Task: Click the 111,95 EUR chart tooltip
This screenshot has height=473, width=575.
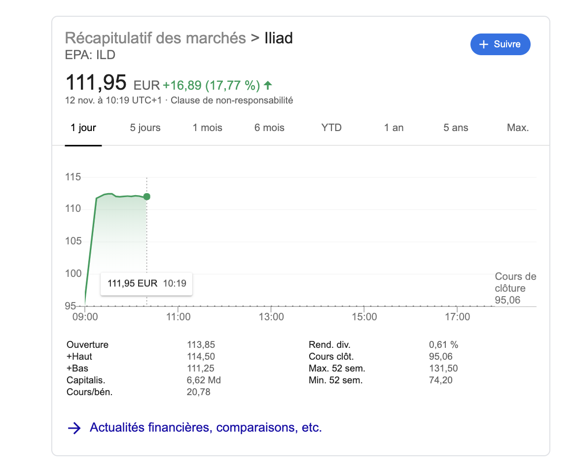Action: tap(146, 283)
